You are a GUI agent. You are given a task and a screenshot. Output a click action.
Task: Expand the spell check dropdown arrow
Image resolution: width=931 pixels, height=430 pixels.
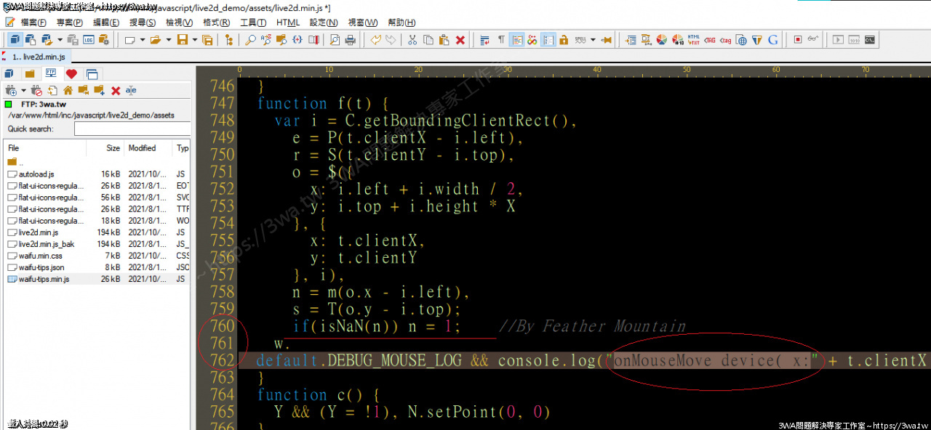593,40
